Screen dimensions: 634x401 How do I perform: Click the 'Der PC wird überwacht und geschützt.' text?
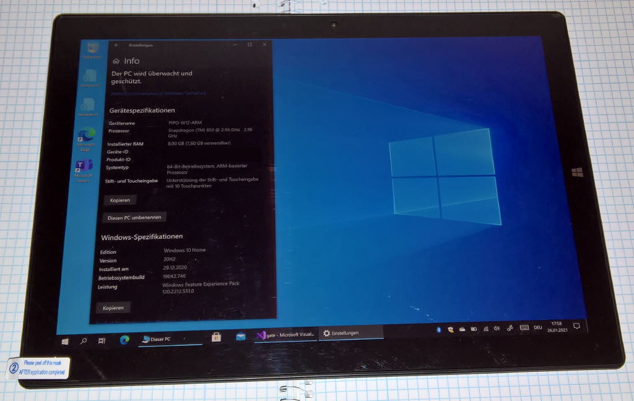click(152, 77)
